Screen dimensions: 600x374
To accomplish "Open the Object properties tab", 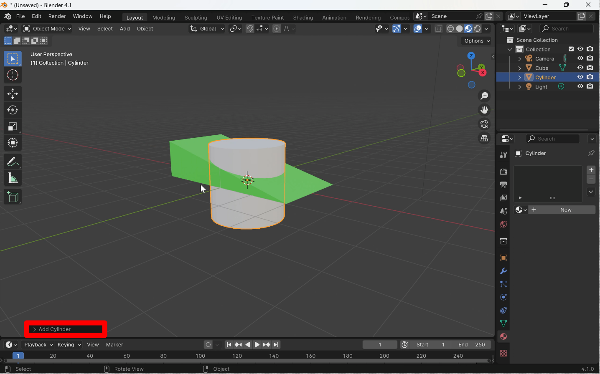I will click(x=503, y=258).
